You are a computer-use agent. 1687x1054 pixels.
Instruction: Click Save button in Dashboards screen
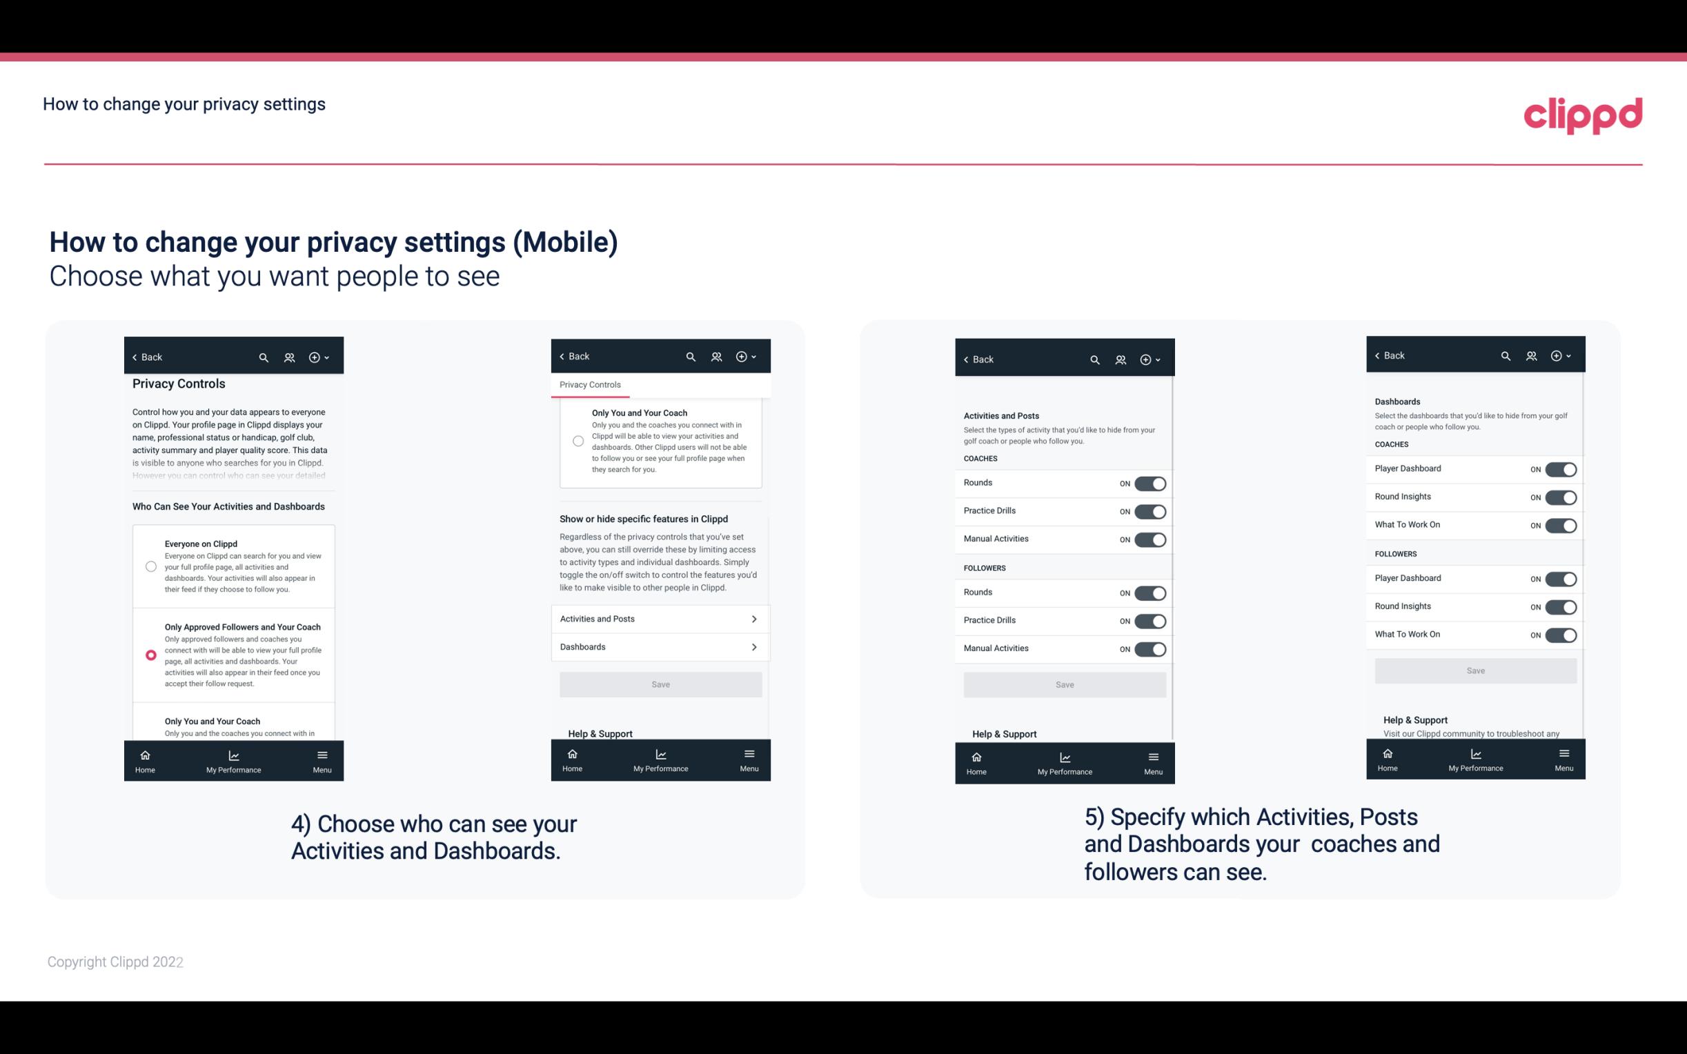[1474, 670]
